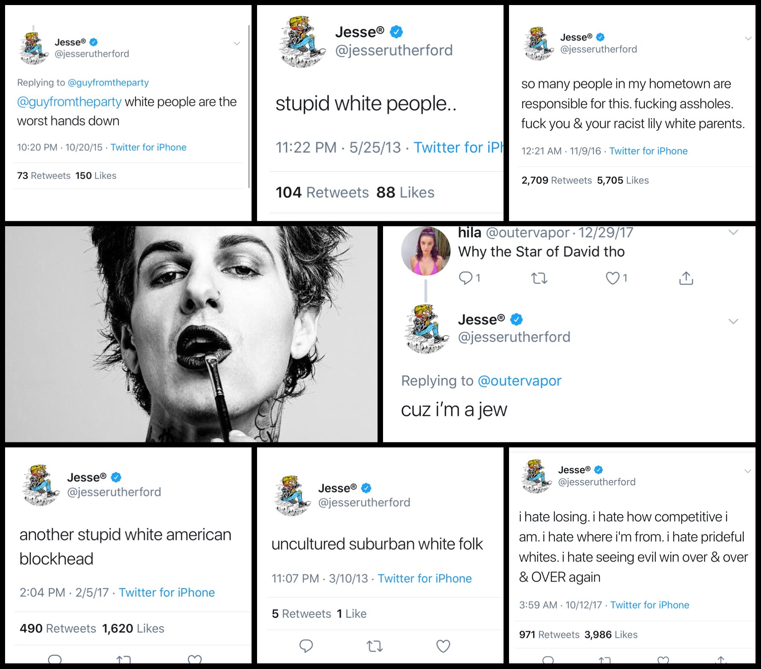Click "Twitter for iPhone" on the 2/5/17 tweet
The height and width of the screenshot is (669, 761).
pos(167,592)
